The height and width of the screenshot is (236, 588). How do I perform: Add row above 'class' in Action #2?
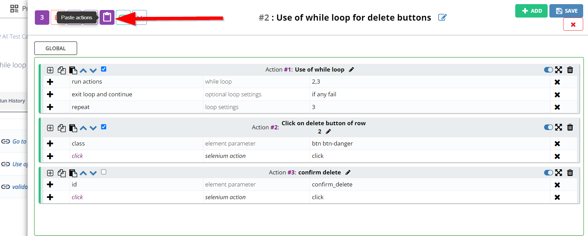(50, 143)
